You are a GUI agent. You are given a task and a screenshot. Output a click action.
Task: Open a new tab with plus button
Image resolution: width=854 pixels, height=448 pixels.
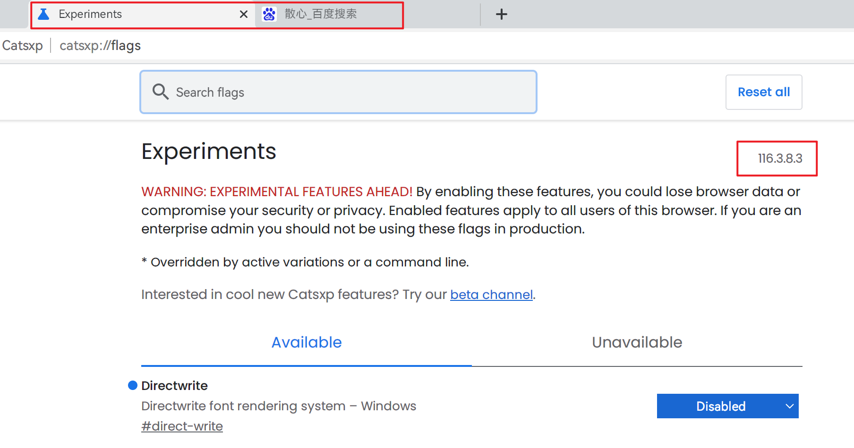coord(502,14)
